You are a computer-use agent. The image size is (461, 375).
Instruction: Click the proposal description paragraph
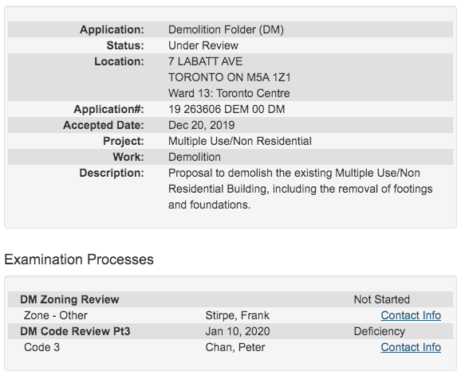point(300,189)
